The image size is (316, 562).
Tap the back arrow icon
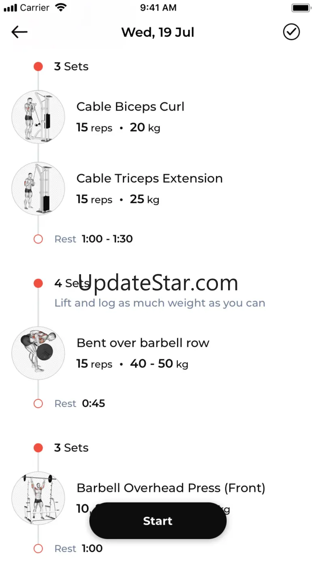point(19,32)
